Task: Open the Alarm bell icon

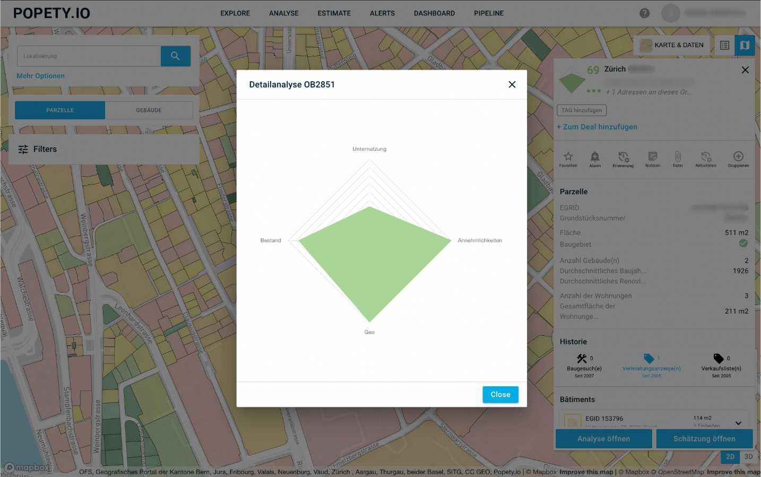Action: click(x=595, y=157)
